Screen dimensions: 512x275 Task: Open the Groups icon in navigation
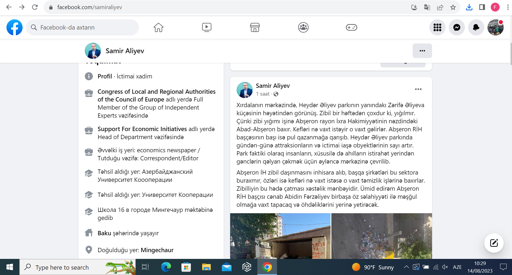303,27
